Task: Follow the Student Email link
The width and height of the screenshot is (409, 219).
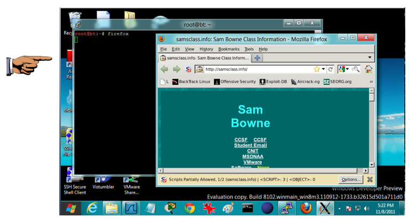Action: coord(250,145)
